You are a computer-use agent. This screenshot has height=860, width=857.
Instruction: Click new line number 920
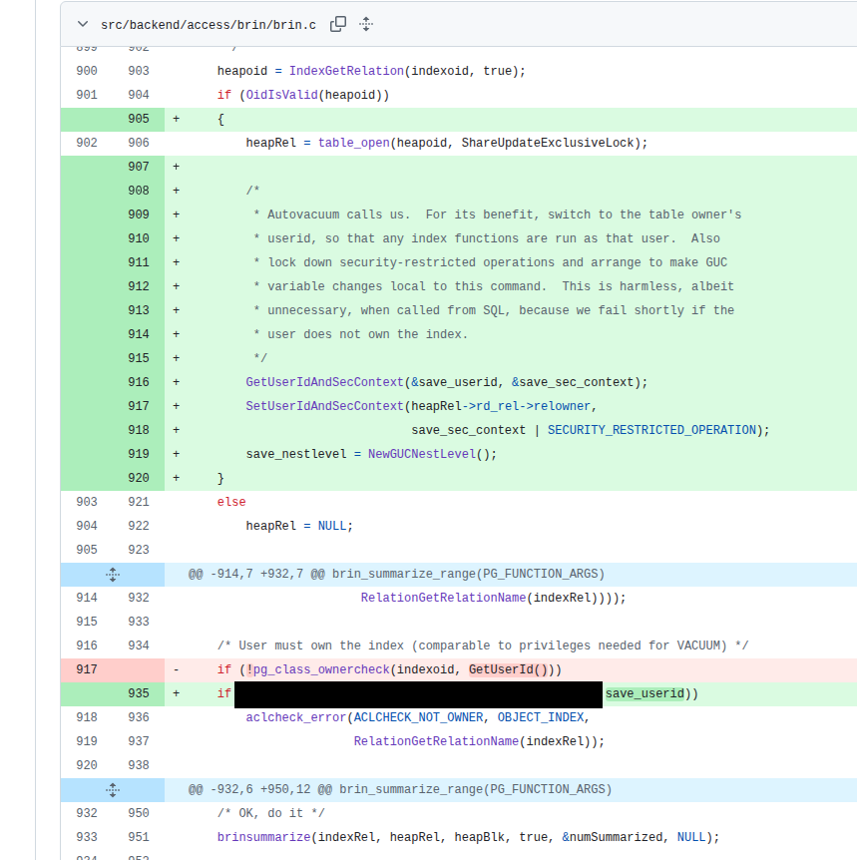tap(139, 478)
